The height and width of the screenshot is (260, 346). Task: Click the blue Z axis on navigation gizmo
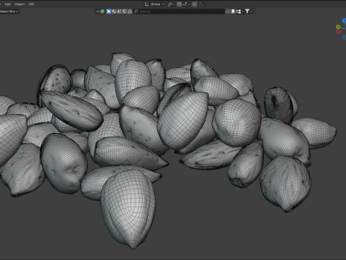point(345,21)
